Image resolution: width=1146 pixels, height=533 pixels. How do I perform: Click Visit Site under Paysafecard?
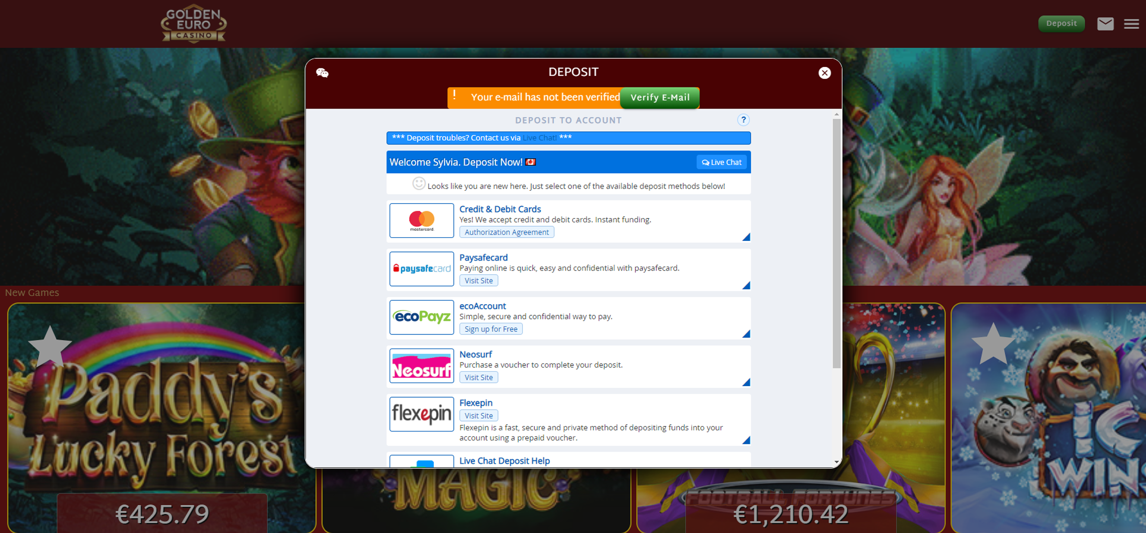pos(479,281)
